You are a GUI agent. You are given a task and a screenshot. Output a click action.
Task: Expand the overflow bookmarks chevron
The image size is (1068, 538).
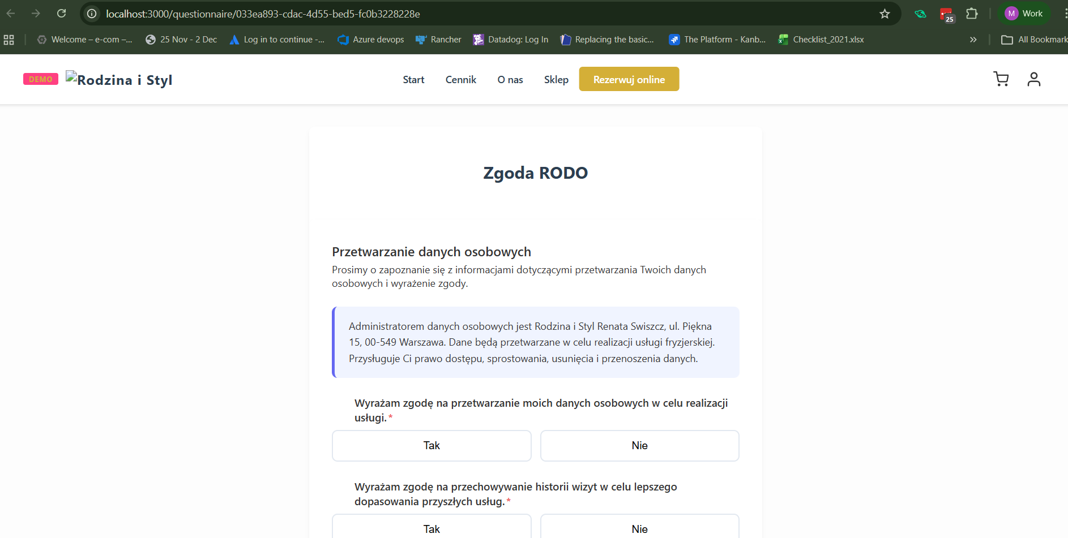point(973,40)
